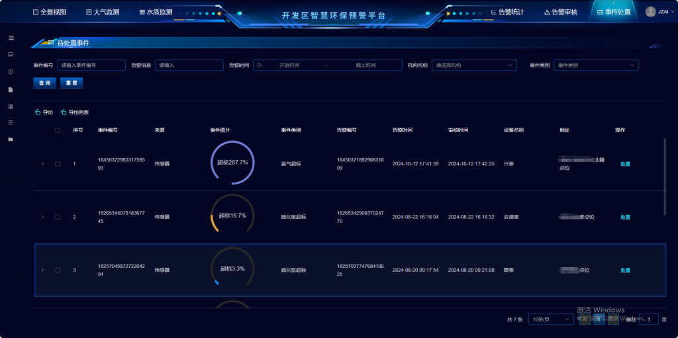
Task: Click the shield icon in left sidebar
Action: pyautogui.click(x=11, y=71)
